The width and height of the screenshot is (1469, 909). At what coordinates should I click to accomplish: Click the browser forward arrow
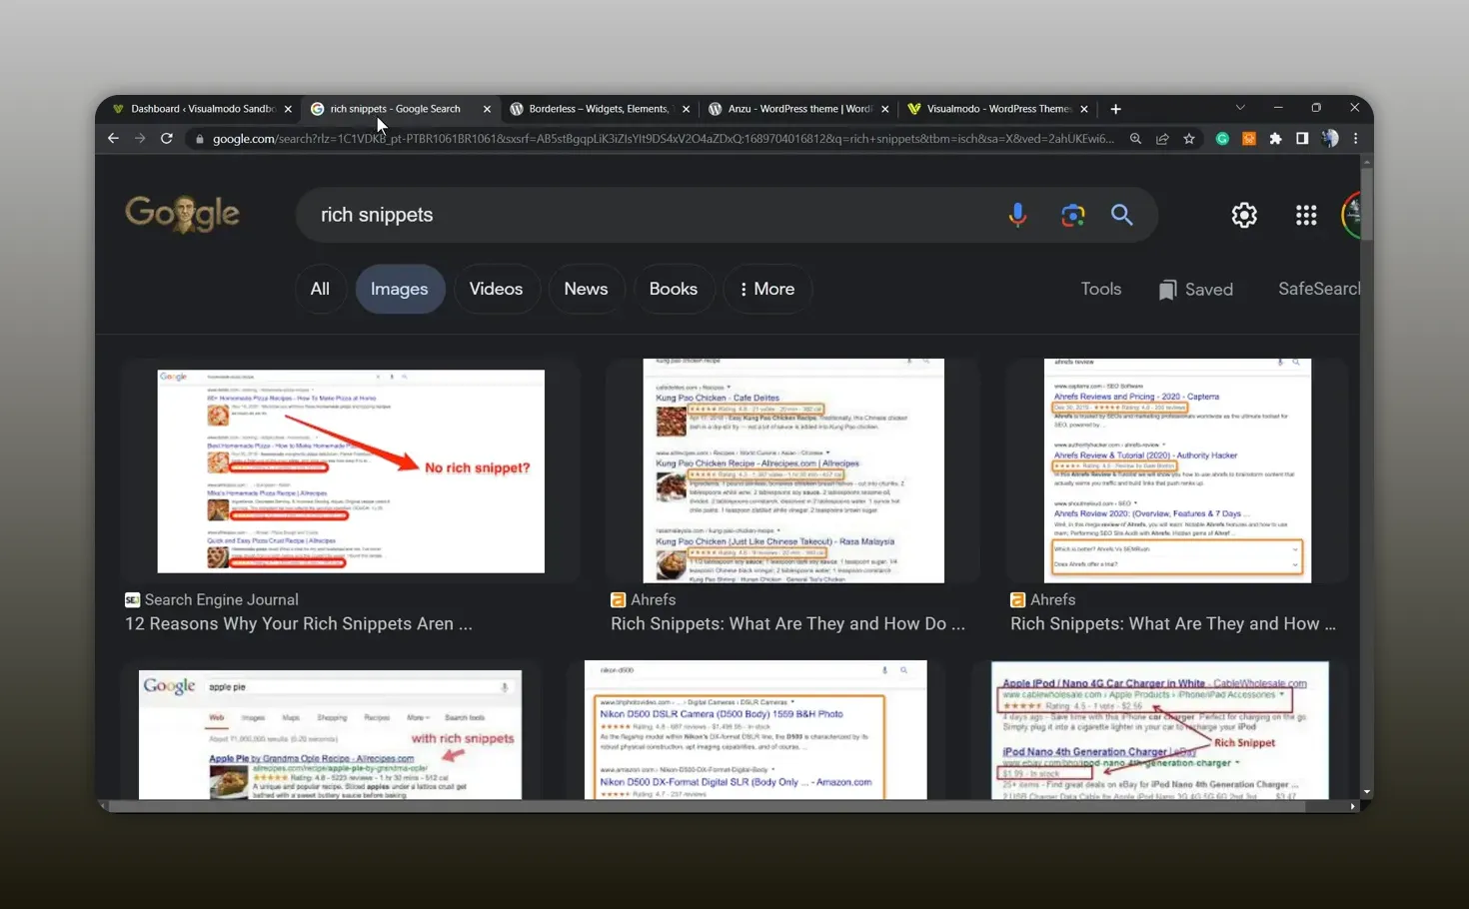(x=140, y=139)
